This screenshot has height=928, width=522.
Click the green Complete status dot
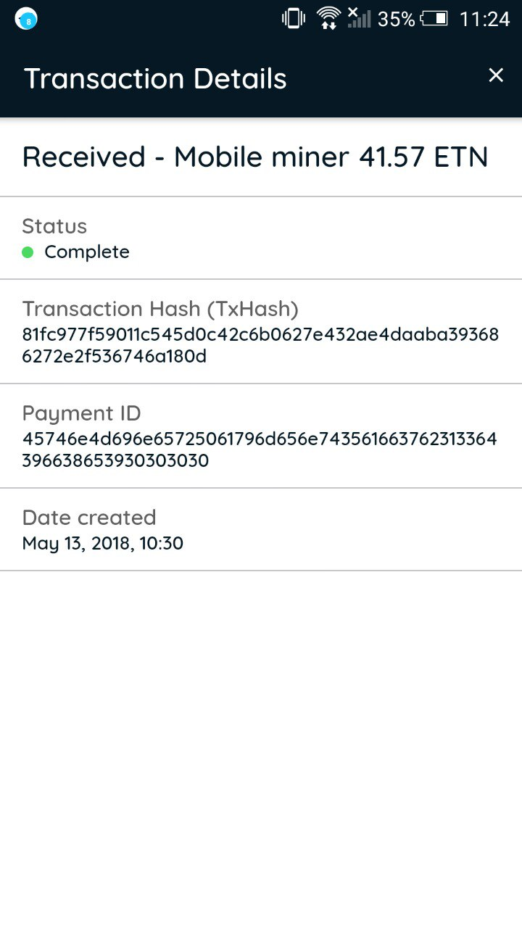click(28, 252)
